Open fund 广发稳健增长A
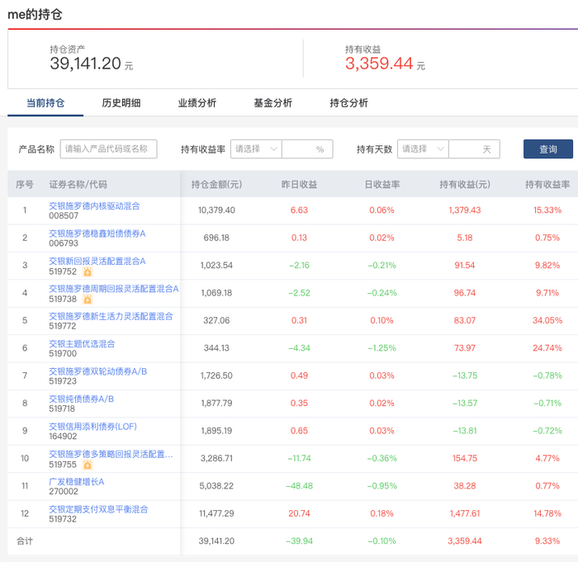Image resolution: width=578 pixels, height=562 pixels. pyautogui.click(x=77, y=482)
